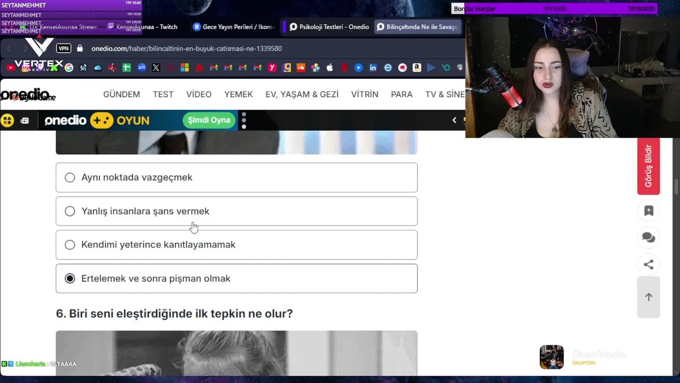The image size is (680, 383).
Task: Open the SoundCloud bookmark icon
Action: tap(301, 68)
